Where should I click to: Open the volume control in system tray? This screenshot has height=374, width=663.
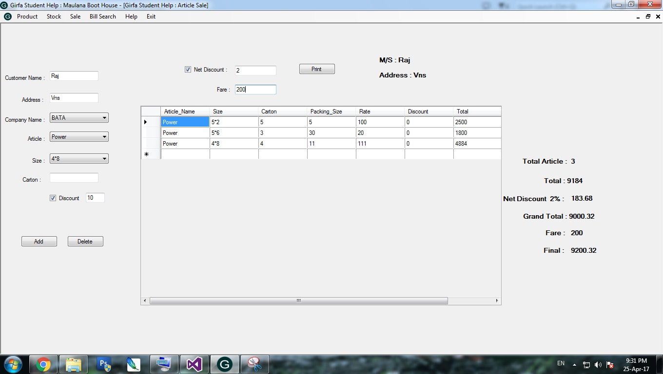tap(597, 364)
